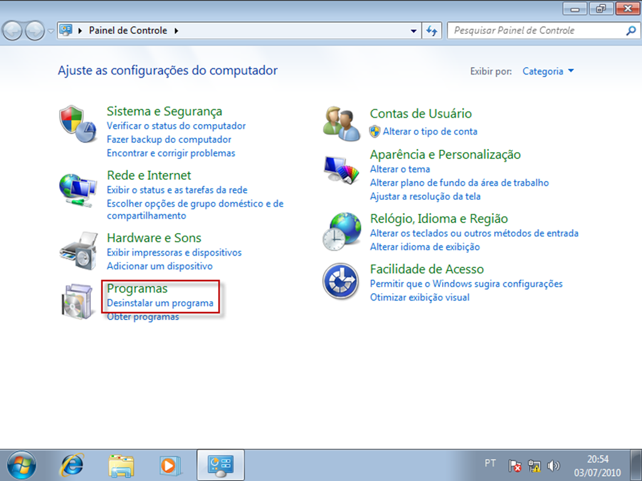
Task: Click Alterar o tema
Action: pos(400,169)
